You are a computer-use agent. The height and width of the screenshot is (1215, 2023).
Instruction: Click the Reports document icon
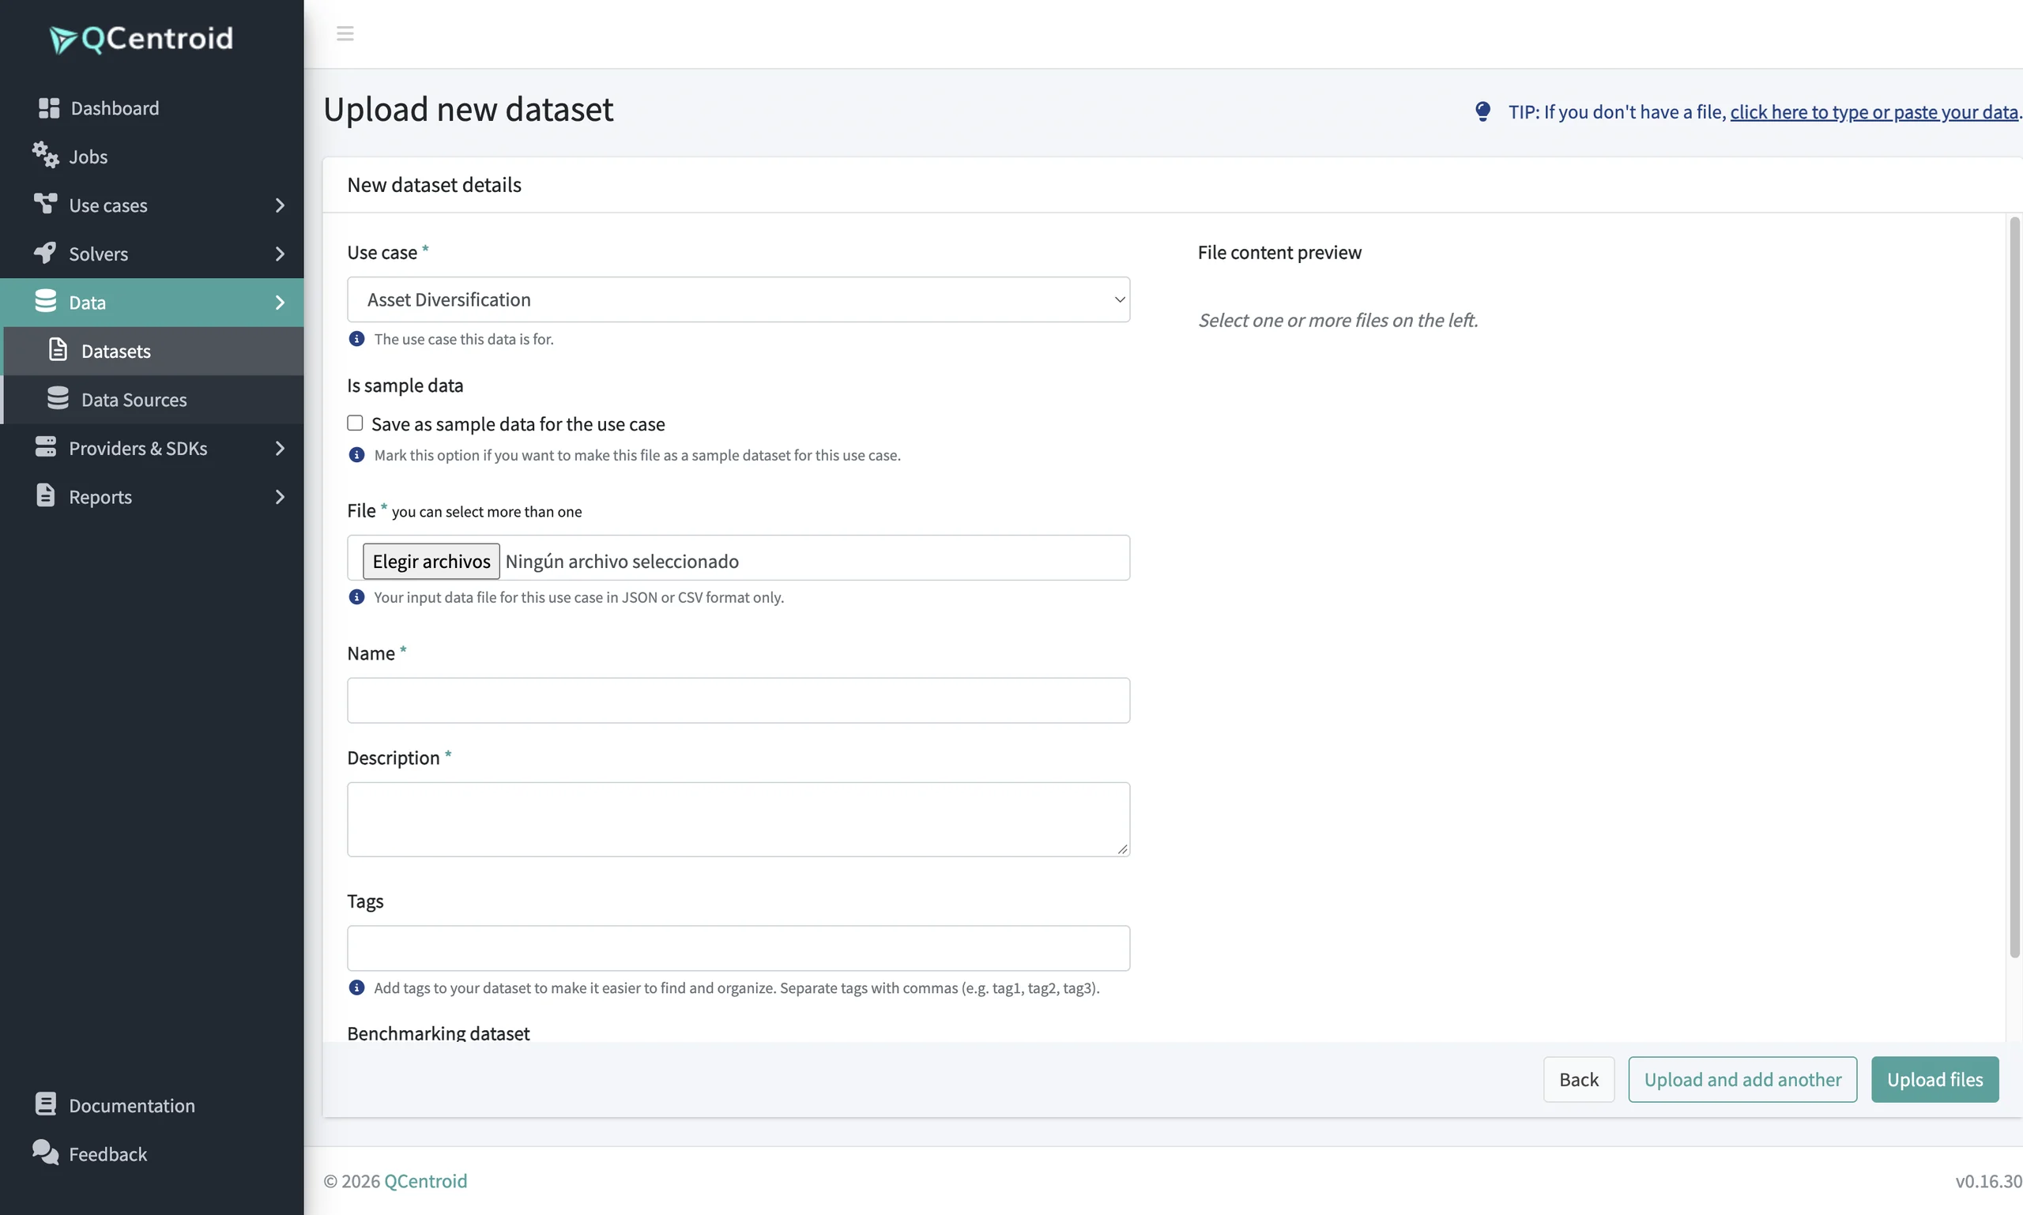click(45, 495)
